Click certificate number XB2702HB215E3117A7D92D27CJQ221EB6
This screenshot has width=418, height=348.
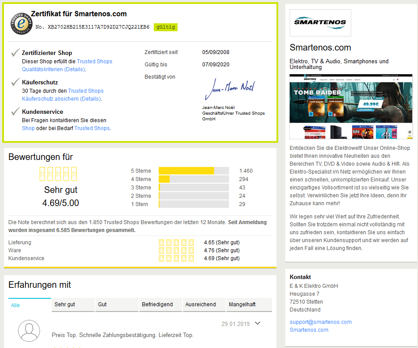tap(98, 27)
